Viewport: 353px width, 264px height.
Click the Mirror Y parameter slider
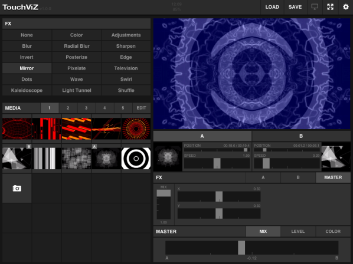click(219, 213)
